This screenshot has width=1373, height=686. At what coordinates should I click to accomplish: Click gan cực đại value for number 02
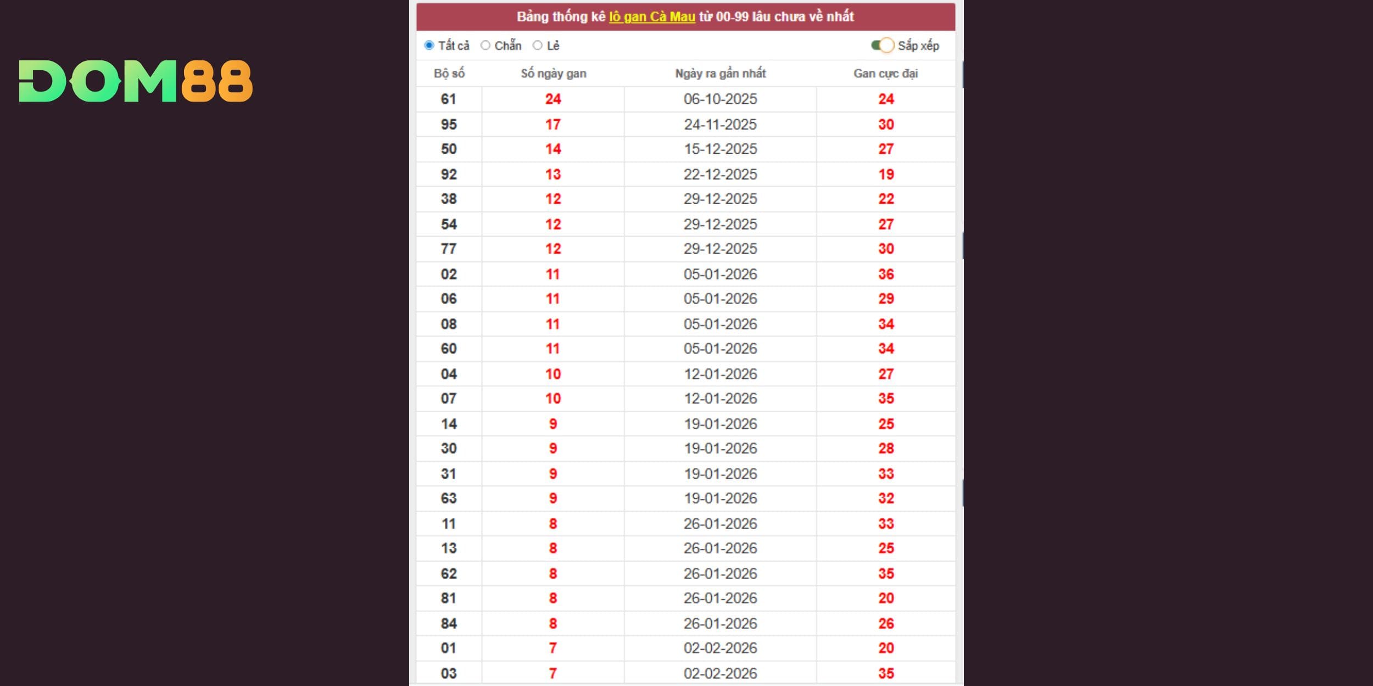point(885,274)
